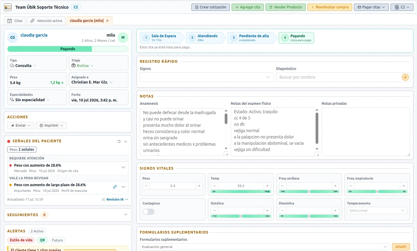
Task: Click the Sistólica range slider
Action: click(241, 216)
